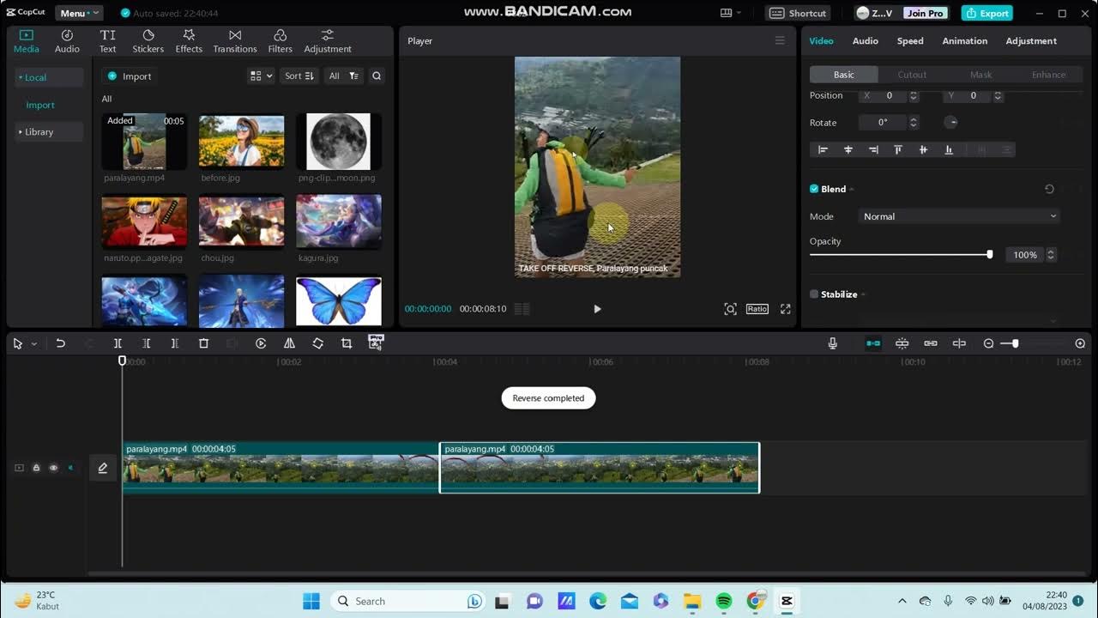Viewport: 1098px width, 618px height.
Task: Toggle track mute speaker icon
Action: [70, 468]
